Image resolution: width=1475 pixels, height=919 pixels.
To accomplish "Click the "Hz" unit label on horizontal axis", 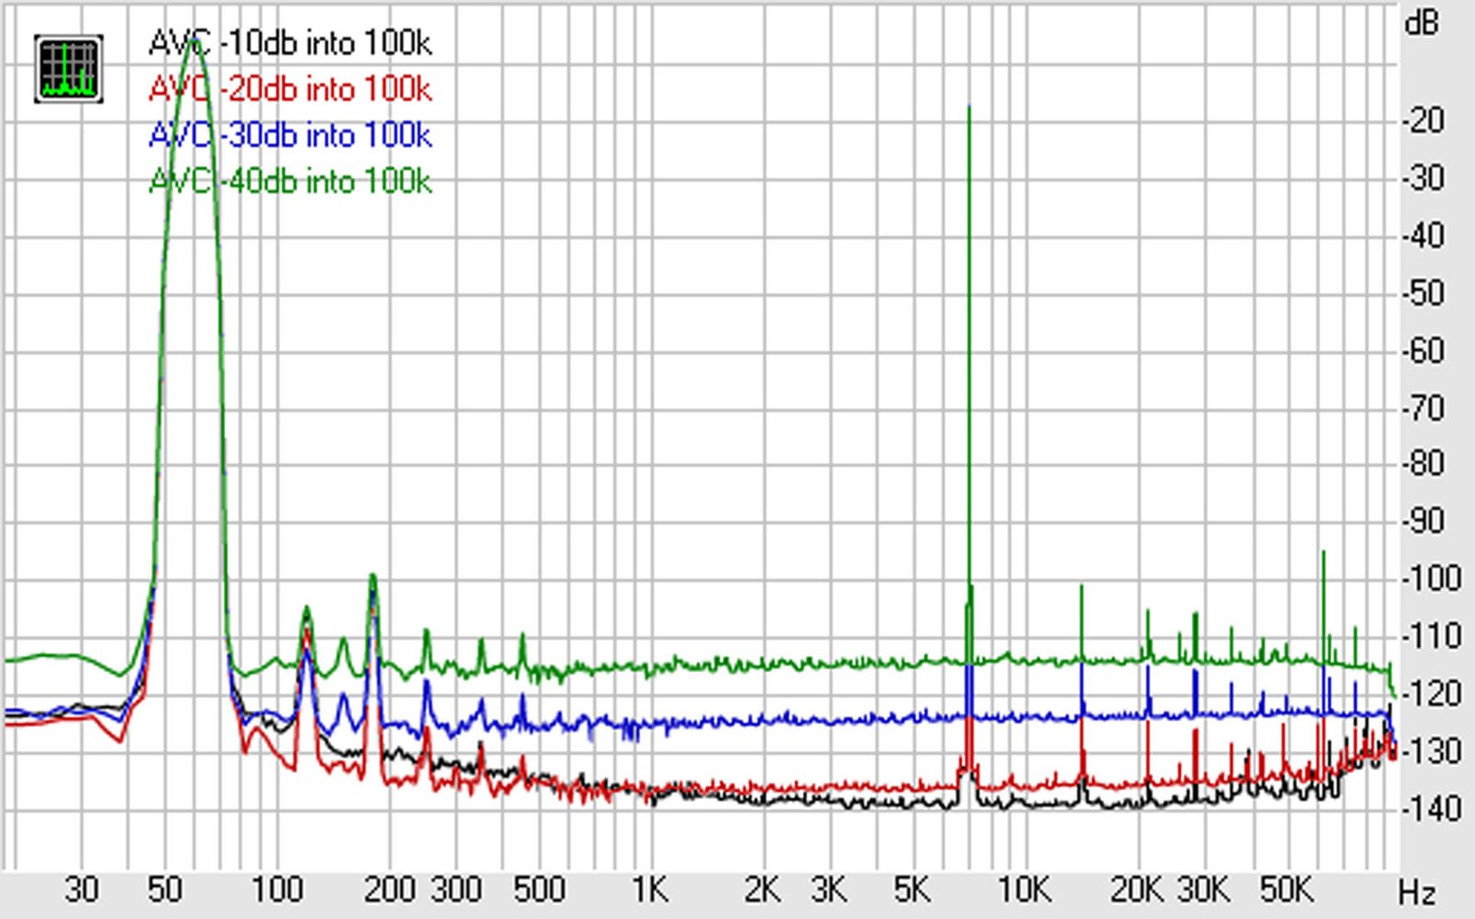I will 1417,892.
